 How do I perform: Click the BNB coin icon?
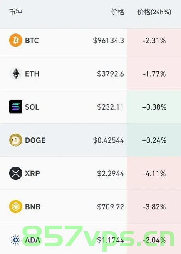pos(16,206)
